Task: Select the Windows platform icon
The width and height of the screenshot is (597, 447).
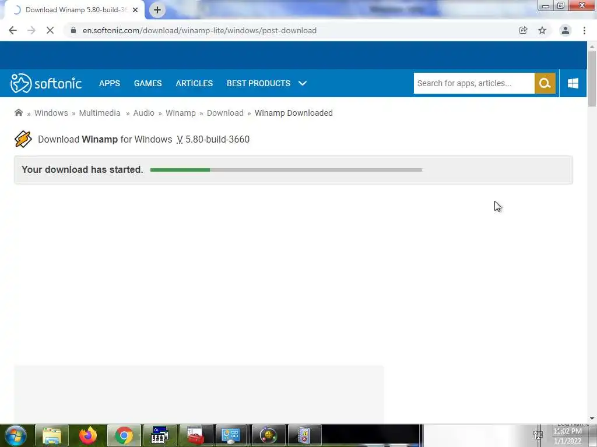Action: click(573, 83)
